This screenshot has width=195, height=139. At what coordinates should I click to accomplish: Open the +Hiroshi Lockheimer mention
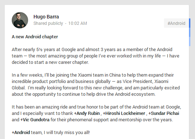click(124, 113)
